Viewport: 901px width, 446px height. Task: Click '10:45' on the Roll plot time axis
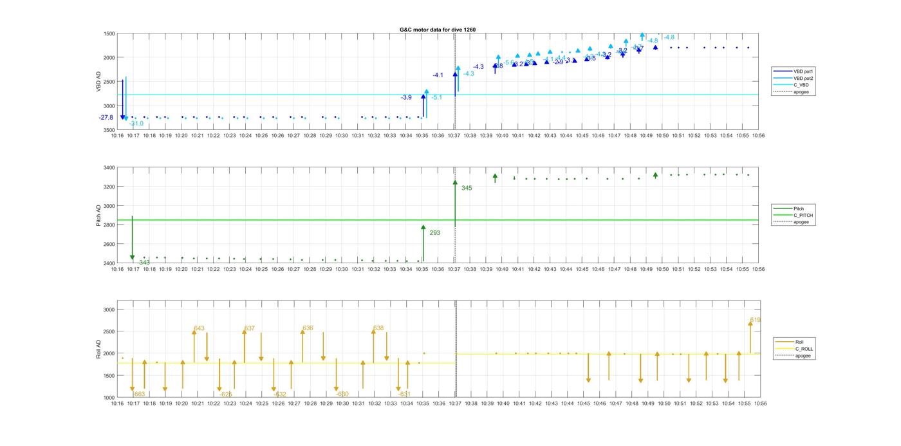[x=583, y=404]
